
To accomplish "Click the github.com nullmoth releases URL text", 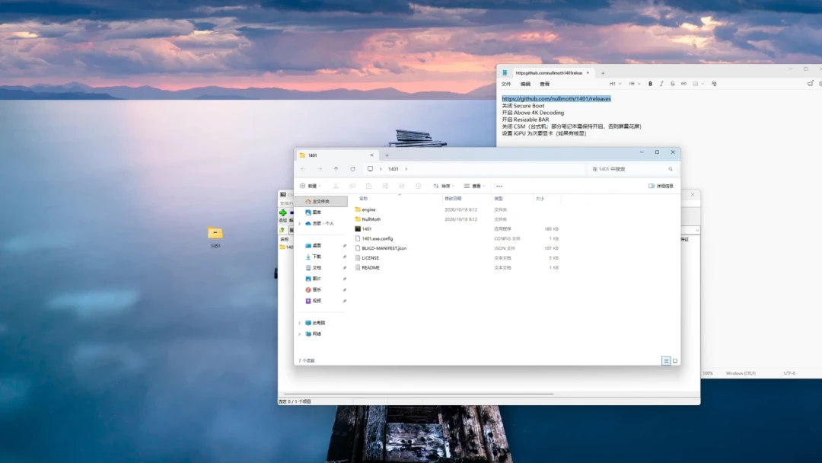I will [556, 98].
